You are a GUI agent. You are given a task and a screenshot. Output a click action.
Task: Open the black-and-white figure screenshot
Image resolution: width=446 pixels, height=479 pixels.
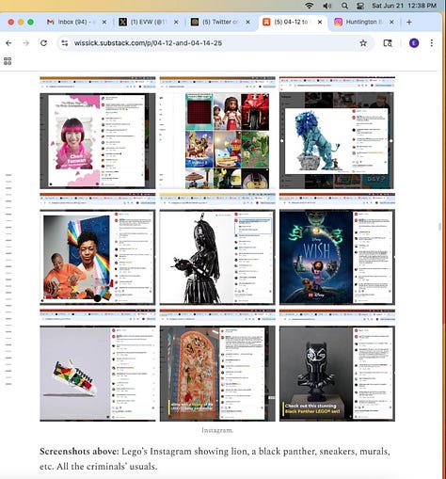pyautogui.click(x=217, y=248)
